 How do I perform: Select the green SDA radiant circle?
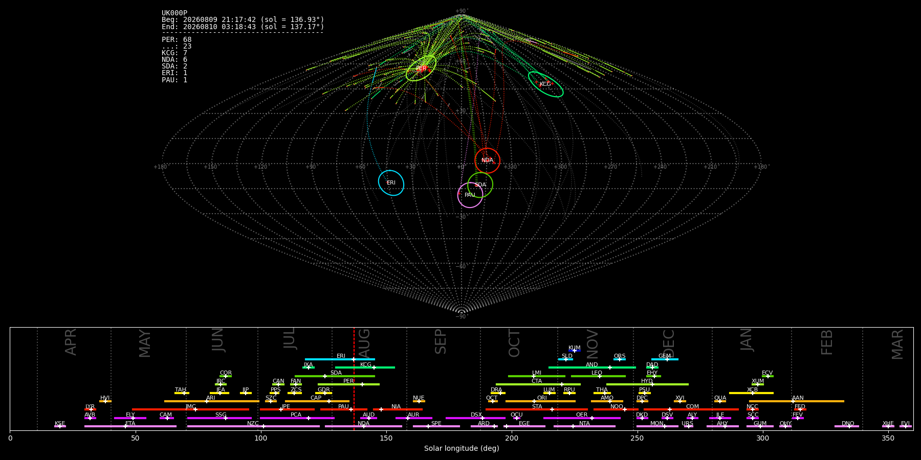pos(480,185)
